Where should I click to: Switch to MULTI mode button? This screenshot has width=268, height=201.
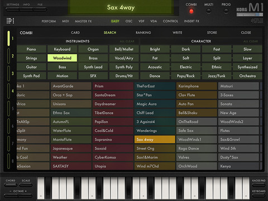(209, 11)
